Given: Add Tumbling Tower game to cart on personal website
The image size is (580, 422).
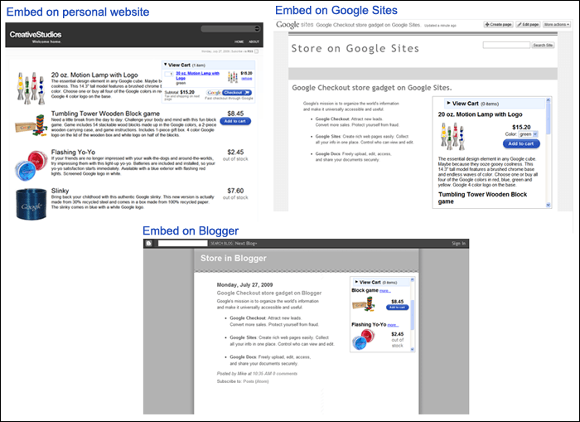Looking at the screenshot, I should coord(235,121).
